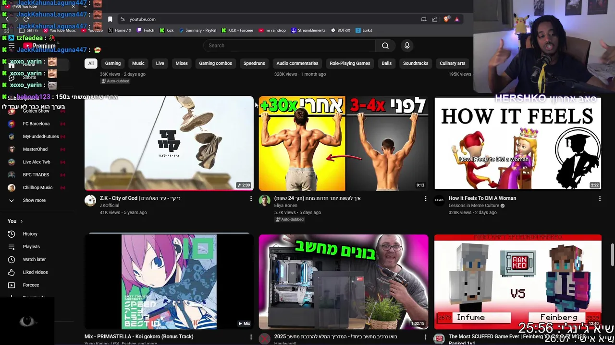Click the cast screen icon in address bar
Viewport: 615px width, 345px height.
pos(424,19)
